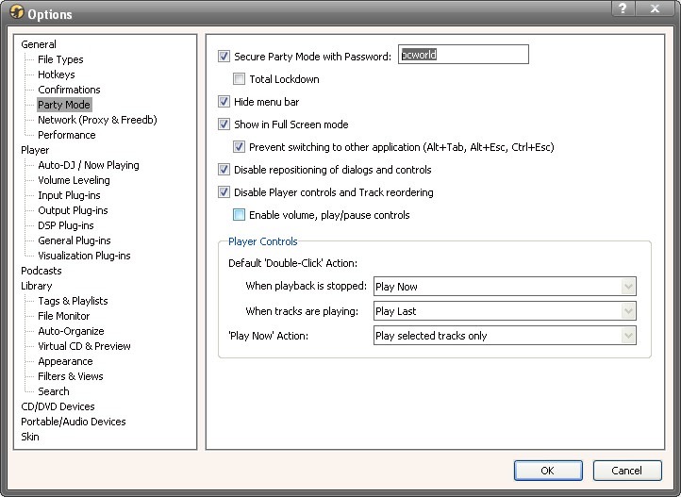Open the 'When playback is stopped' dropdown
This screenshot has height=497, width=681.
504,287
